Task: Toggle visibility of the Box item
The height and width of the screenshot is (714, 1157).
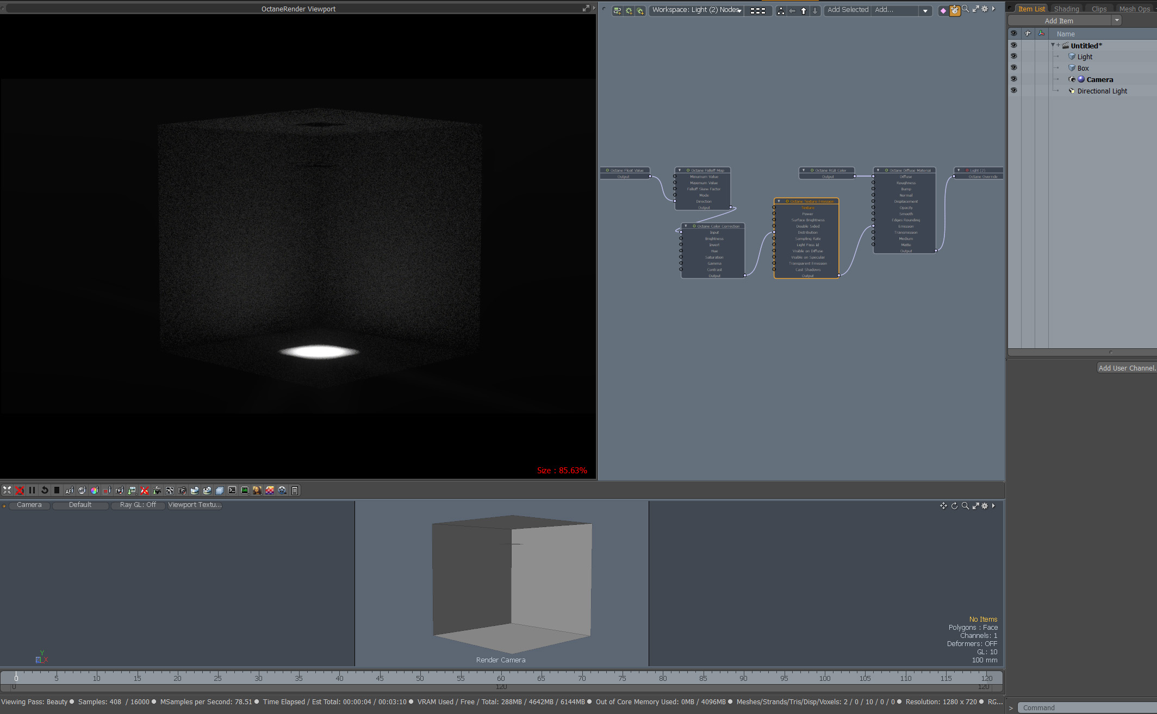Action: (1013, 68)
